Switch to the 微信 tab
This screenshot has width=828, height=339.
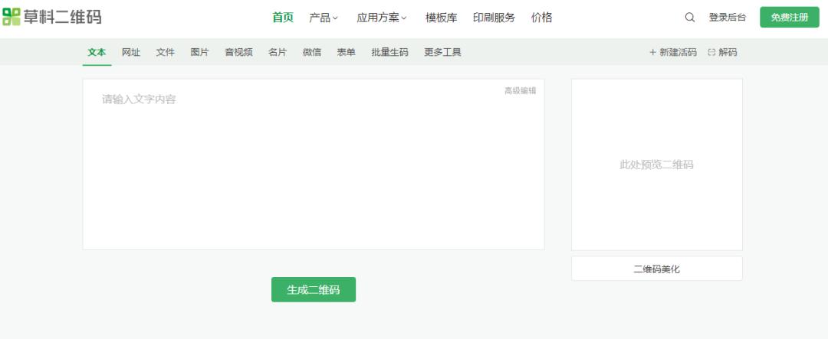pyautogui.click(x=311, y=52)
